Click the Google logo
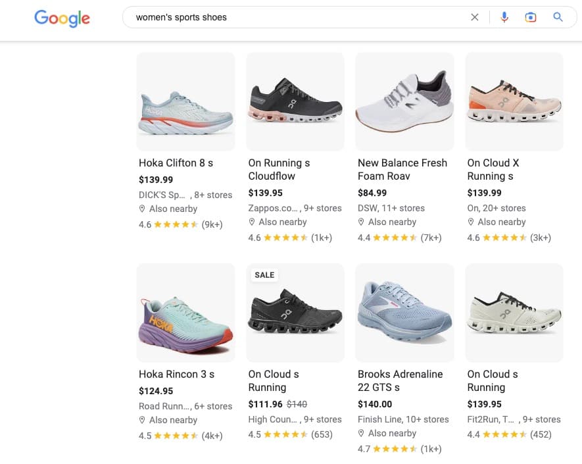The image size is (582, 464). [x=62, y=18]
